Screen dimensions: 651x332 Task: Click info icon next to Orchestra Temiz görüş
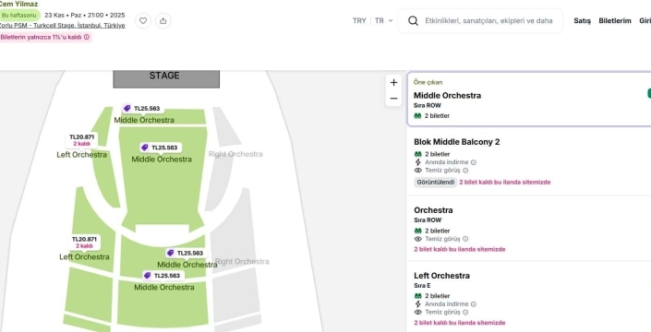(x=465, y=239)
